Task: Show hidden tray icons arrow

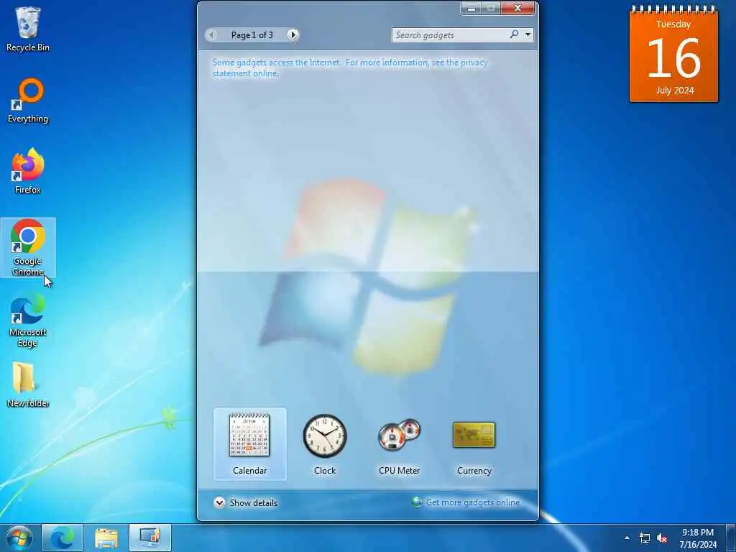Action: [x=627, y=538]
